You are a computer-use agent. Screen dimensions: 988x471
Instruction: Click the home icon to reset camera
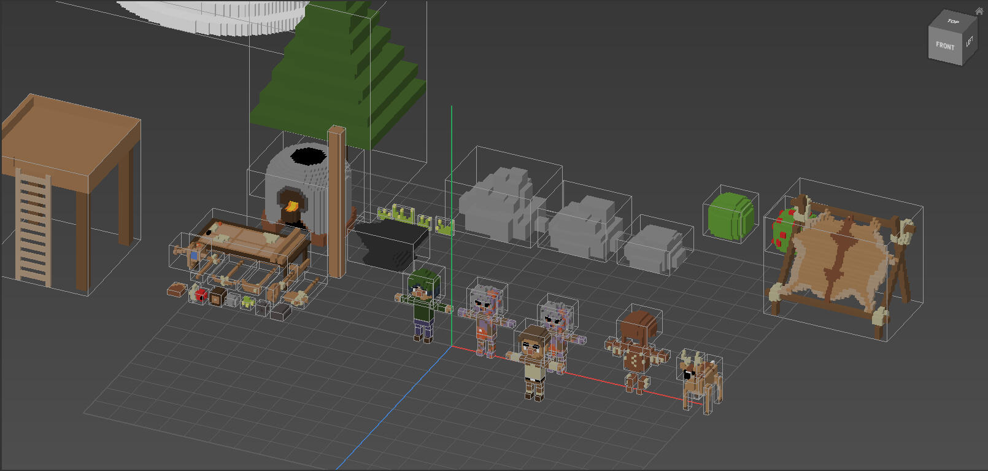(979, 11)
